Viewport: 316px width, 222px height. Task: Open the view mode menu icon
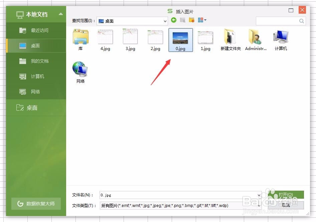202,20
